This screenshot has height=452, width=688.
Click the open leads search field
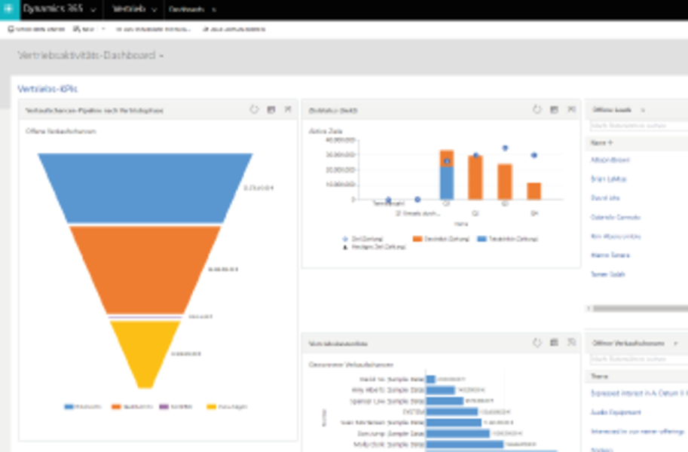coord(639,126)
